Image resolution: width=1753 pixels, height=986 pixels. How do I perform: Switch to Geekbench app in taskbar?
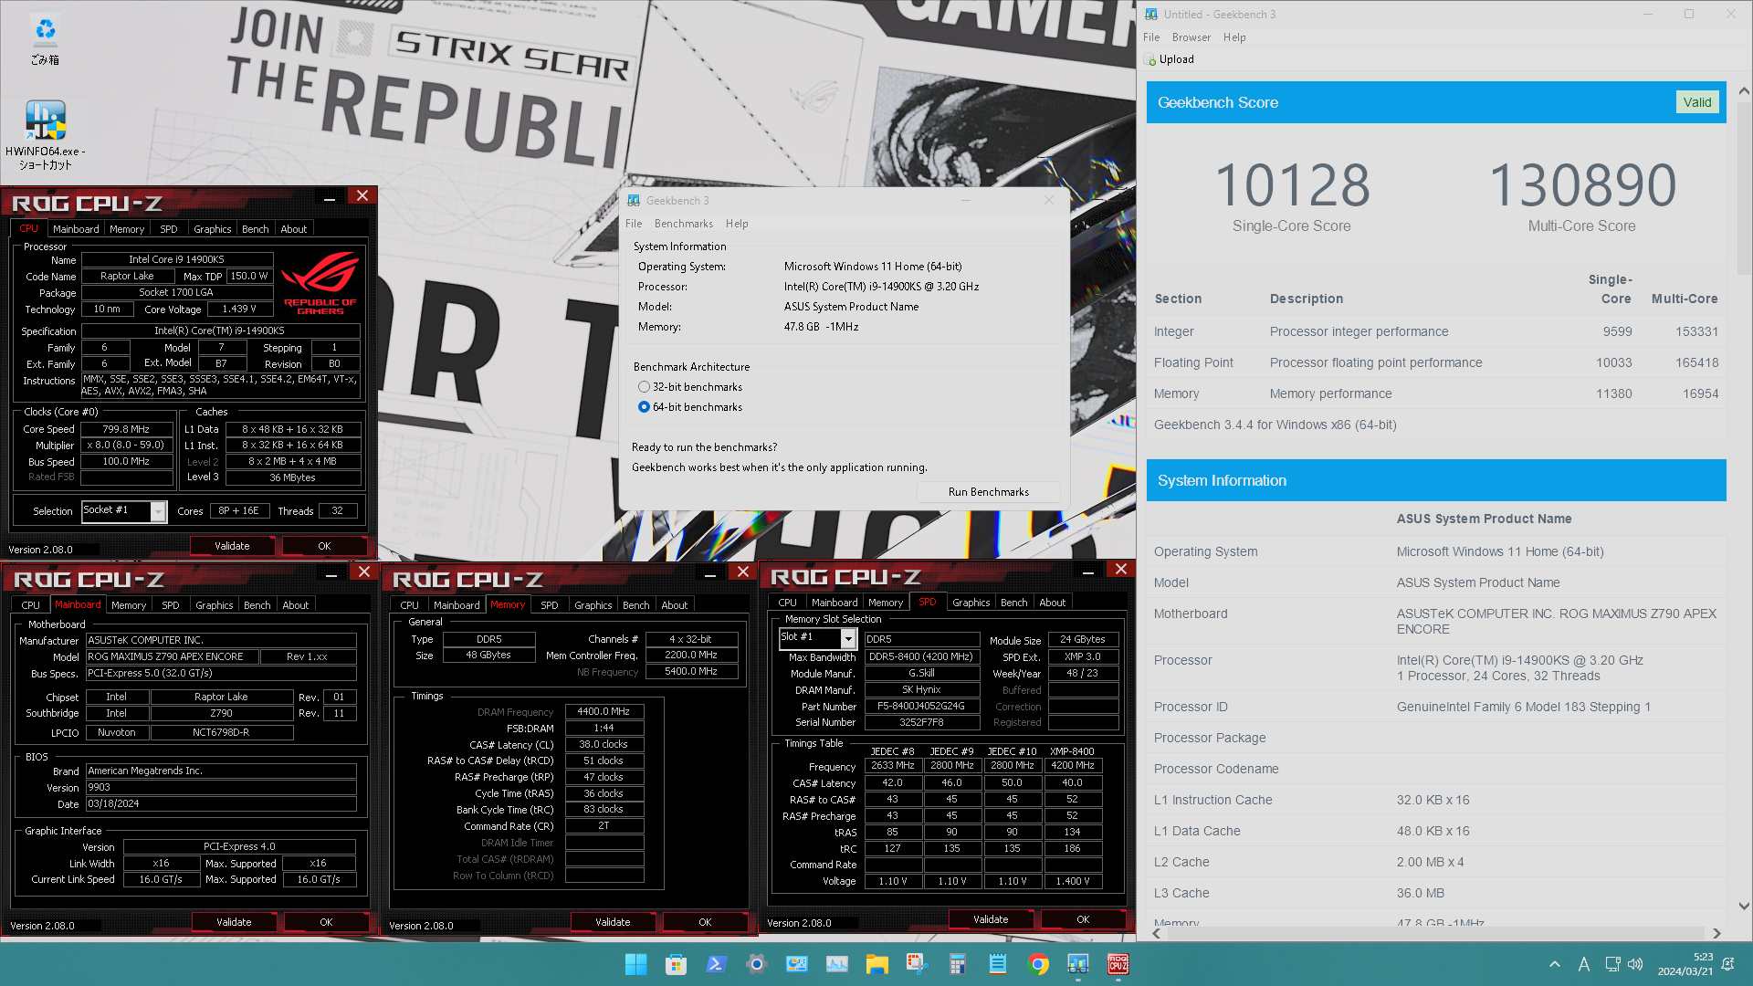tap(1078, 964)
